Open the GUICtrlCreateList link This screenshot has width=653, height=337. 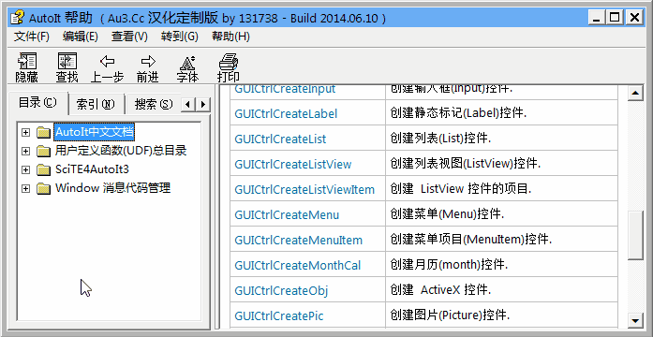click(x=280, y=139)
